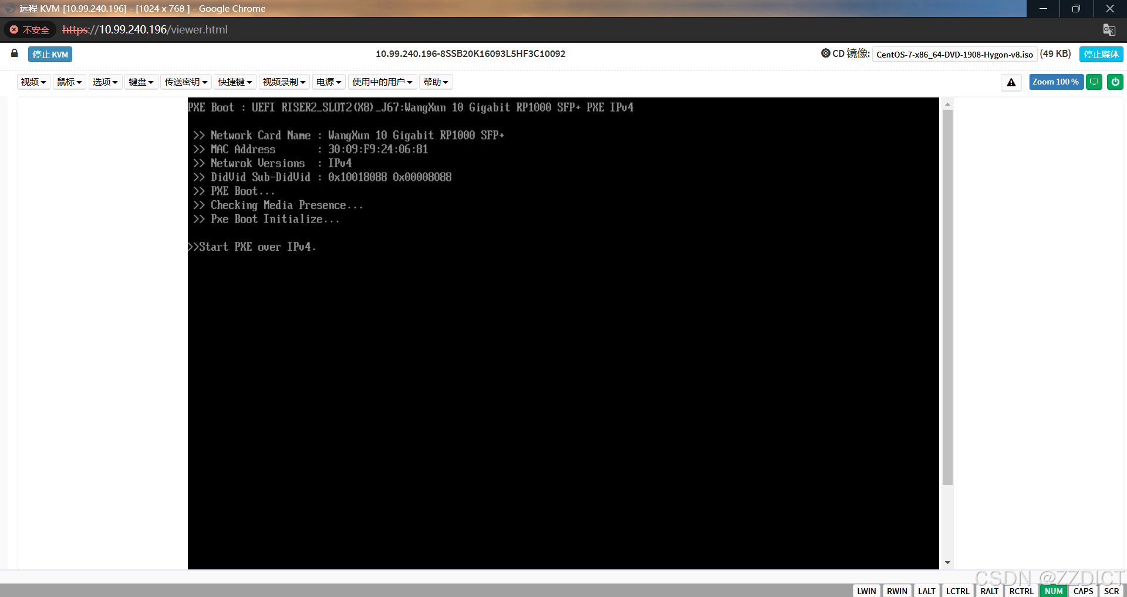Toggle the CAPS lock indicator
This screenshot has height=597, width=1127.
(1083, 591)
